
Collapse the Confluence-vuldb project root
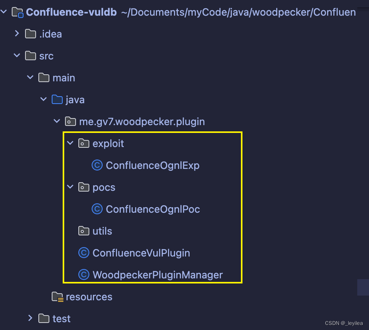pyautogui.click(x=4, y=12)
